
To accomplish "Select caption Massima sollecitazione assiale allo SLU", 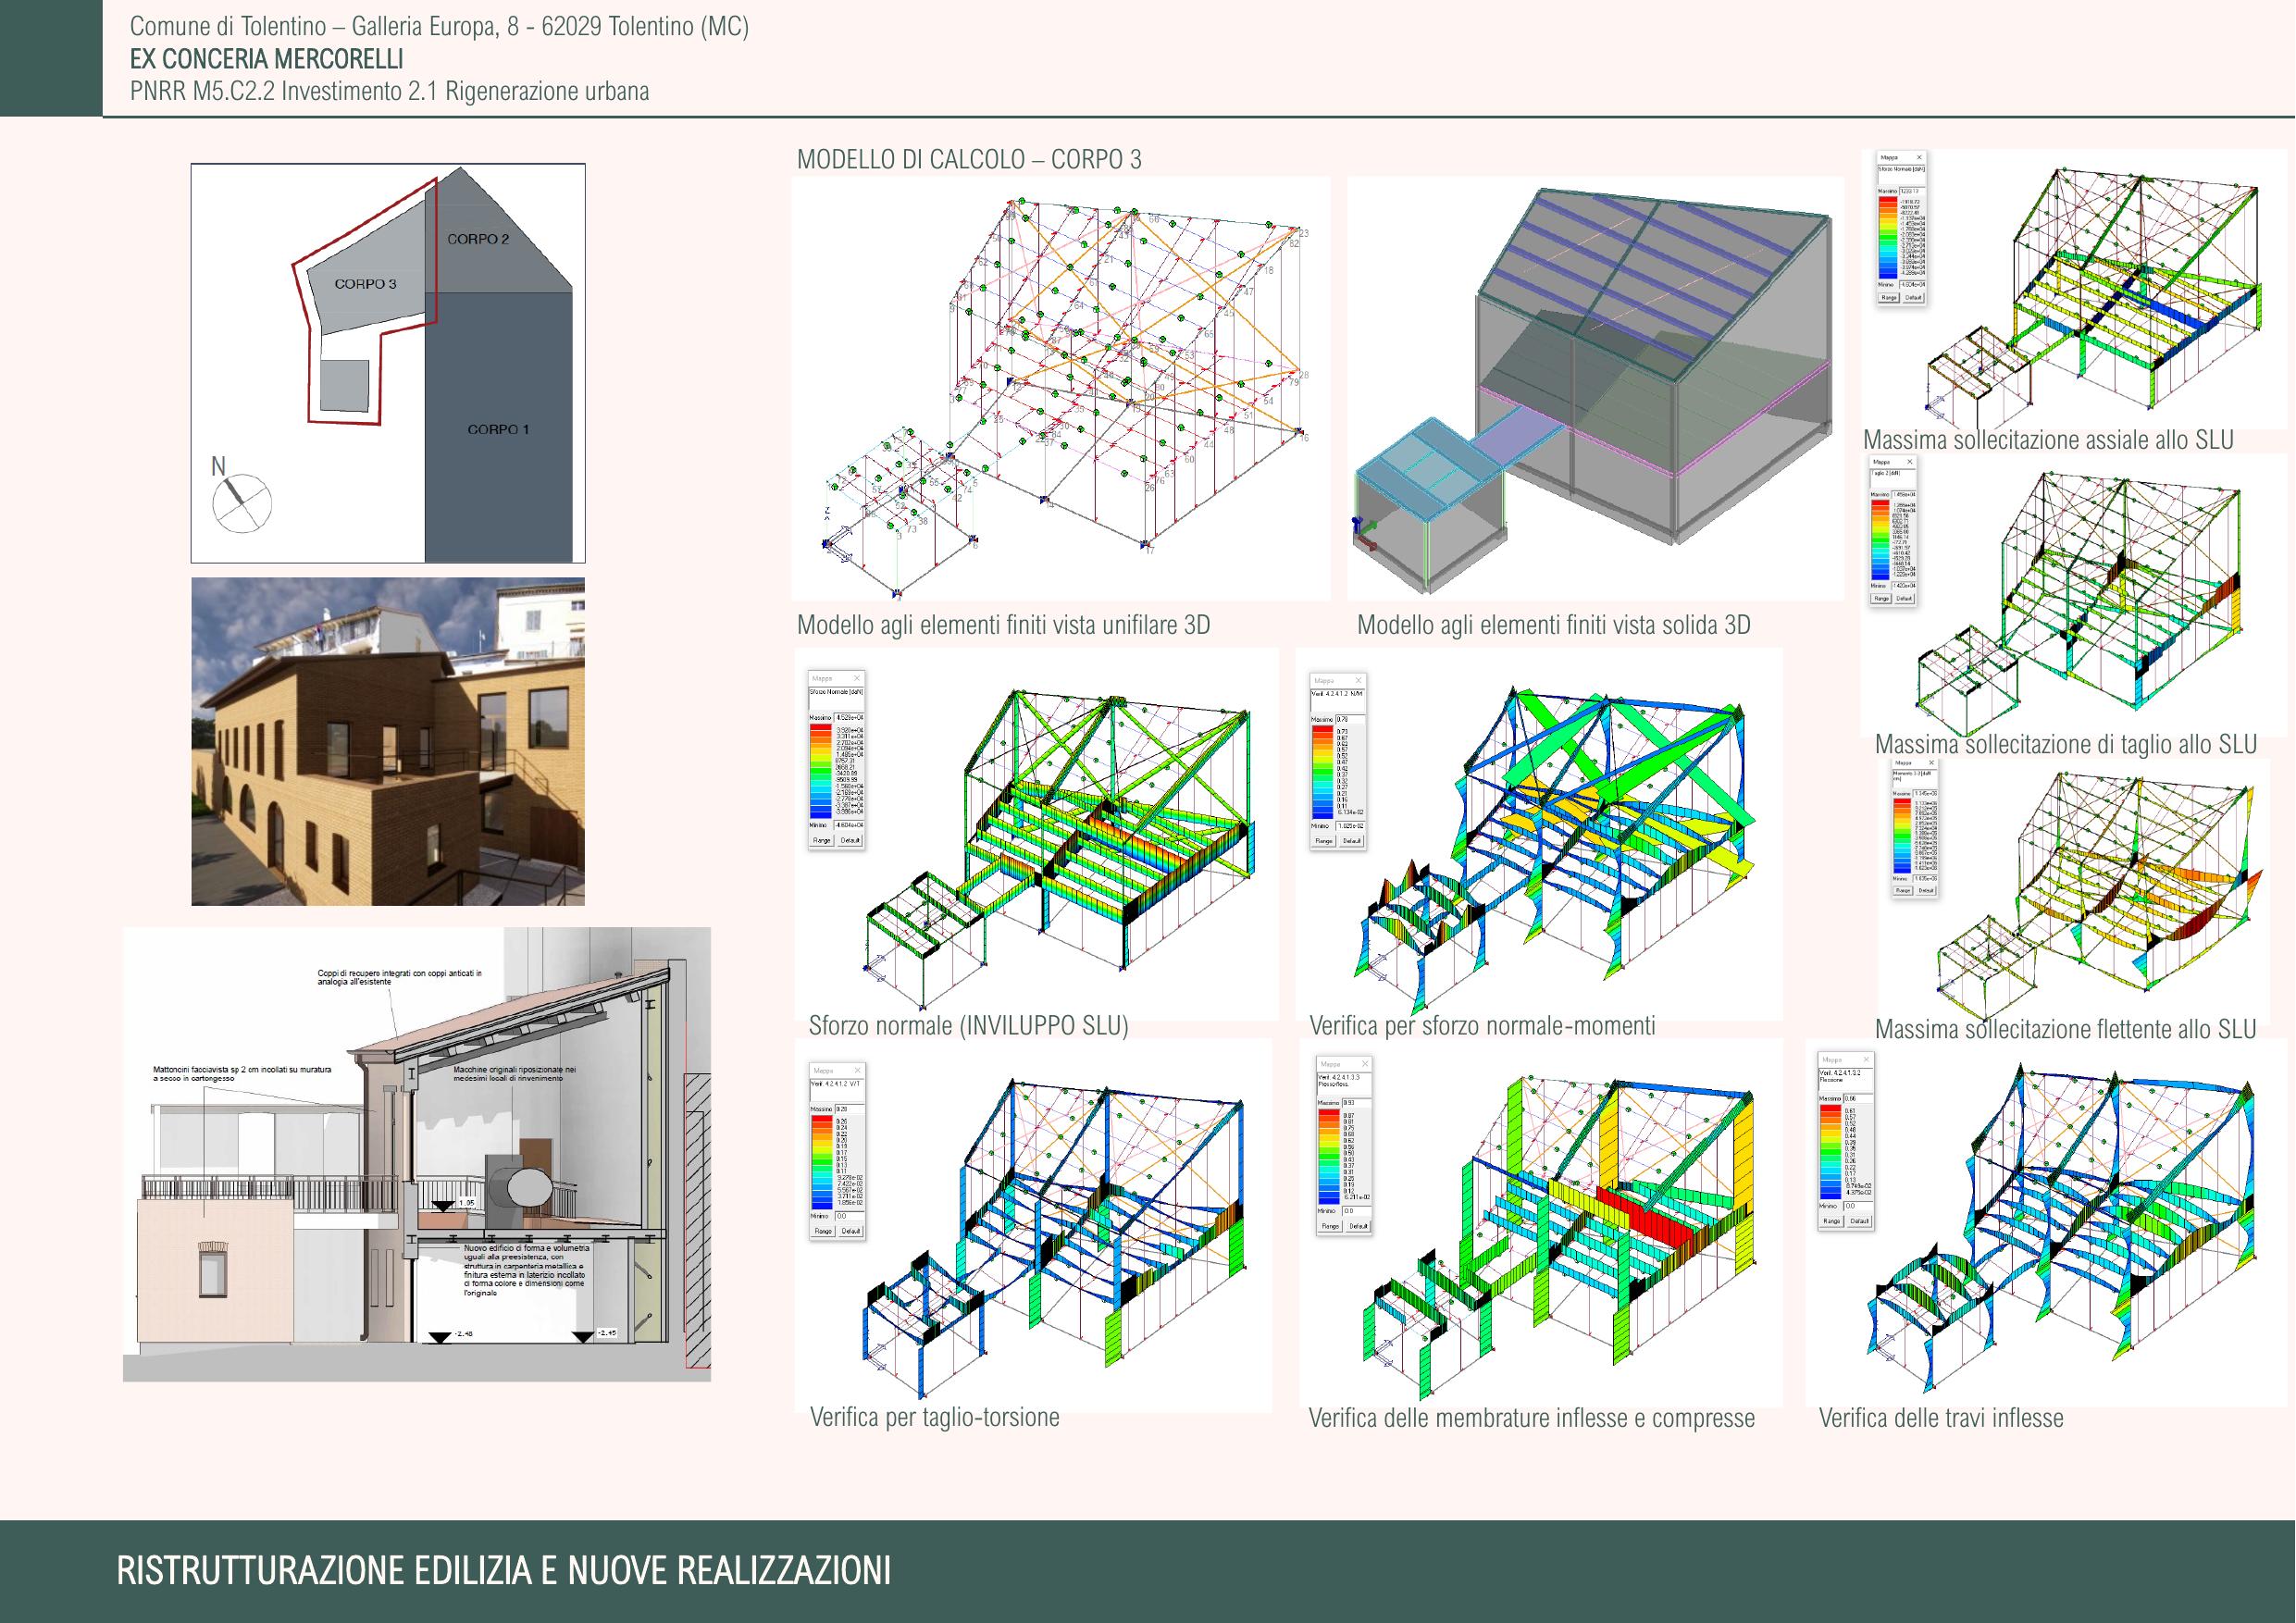I will (2048, 440).
